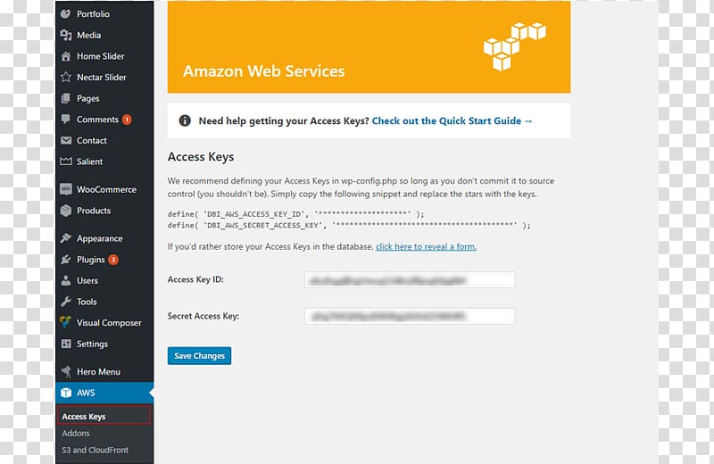
Task: Click the Amazon Web Services cubes logo
Action: tap(515, 46)
